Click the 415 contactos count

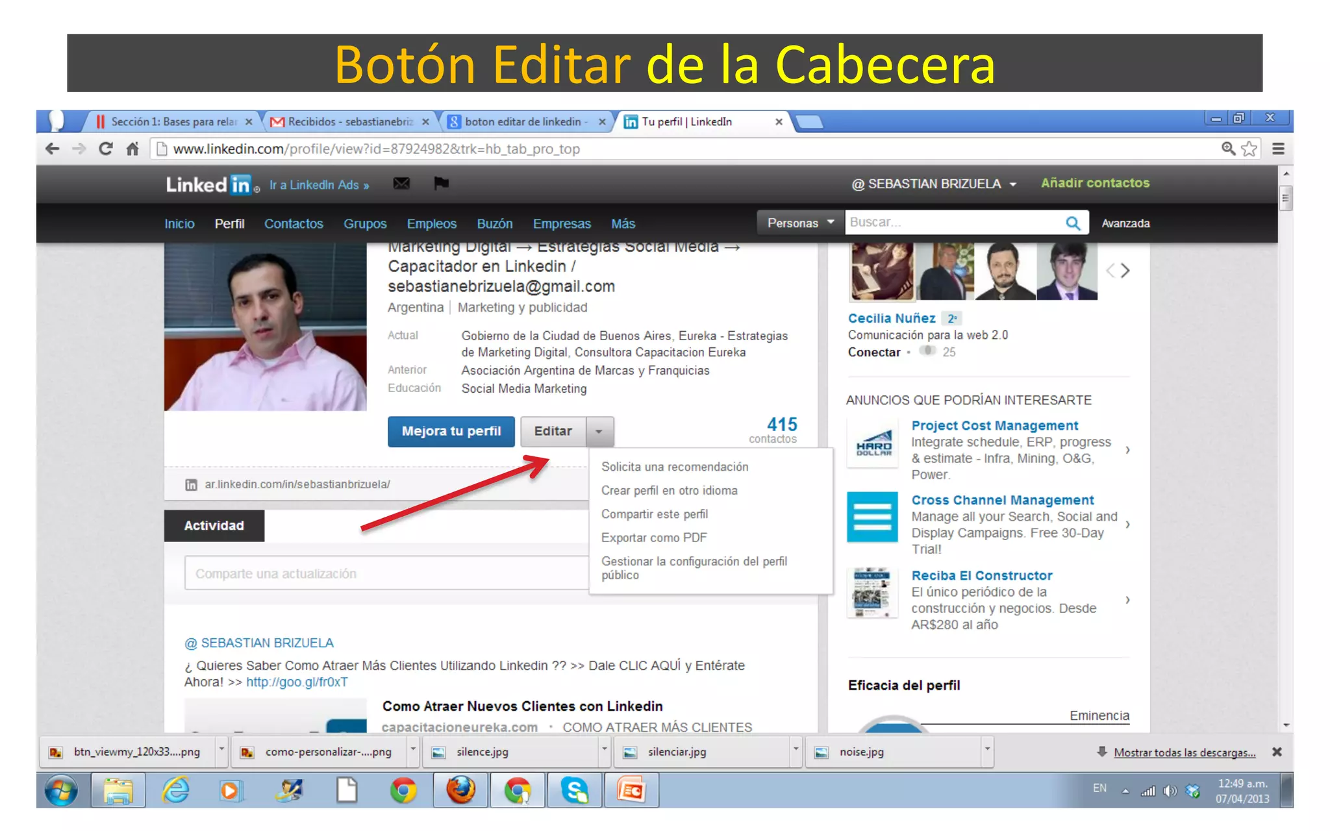click(773, 430)
